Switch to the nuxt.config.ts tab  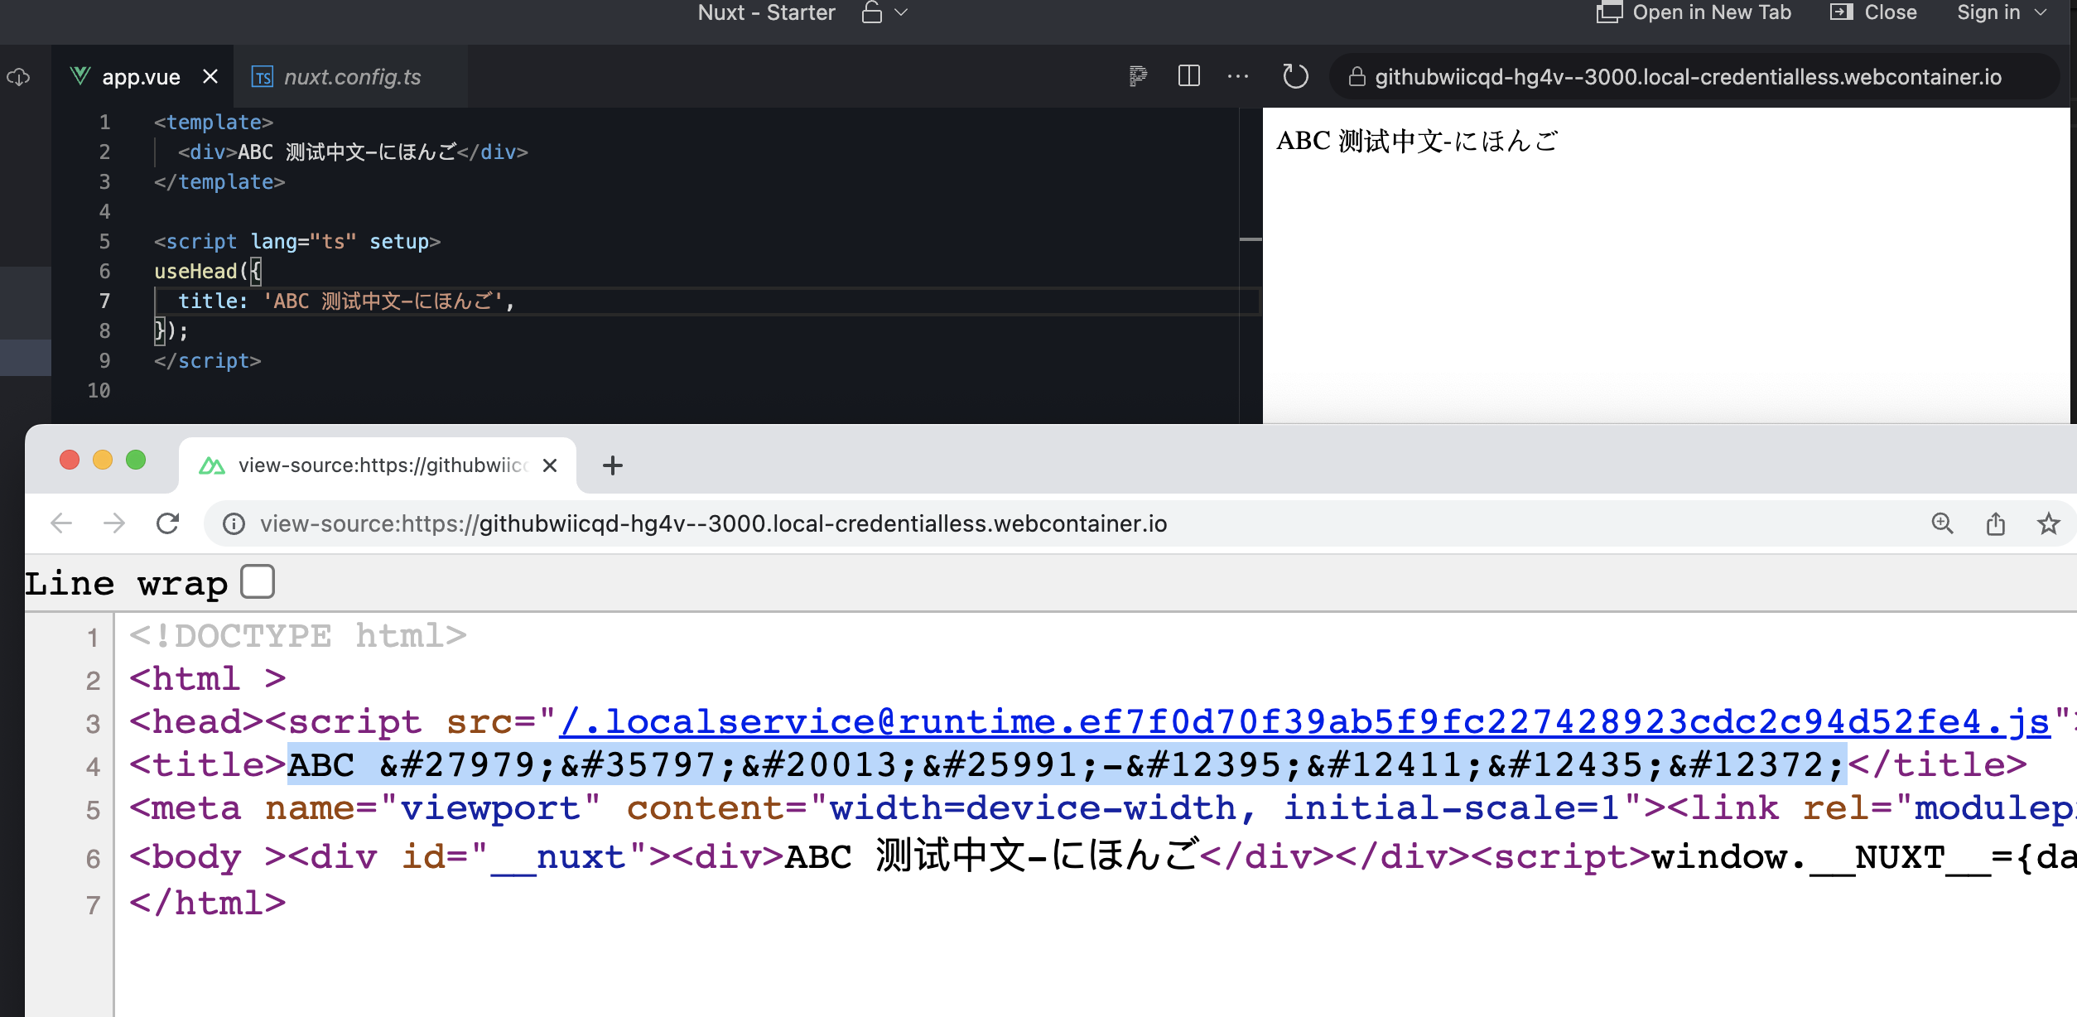pyautogui.click(x=351, y=77)
